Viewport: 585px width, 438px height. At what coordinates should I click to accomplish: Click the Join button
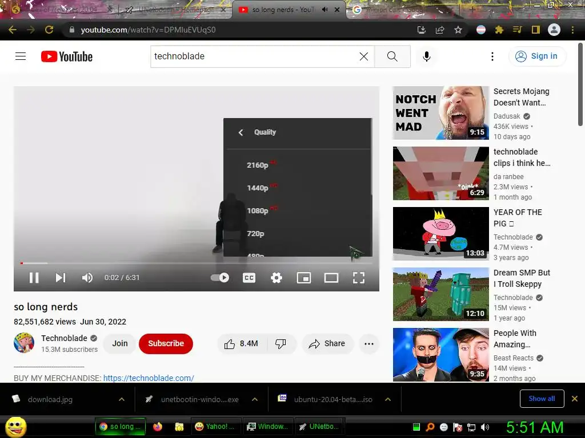[120, 343]
